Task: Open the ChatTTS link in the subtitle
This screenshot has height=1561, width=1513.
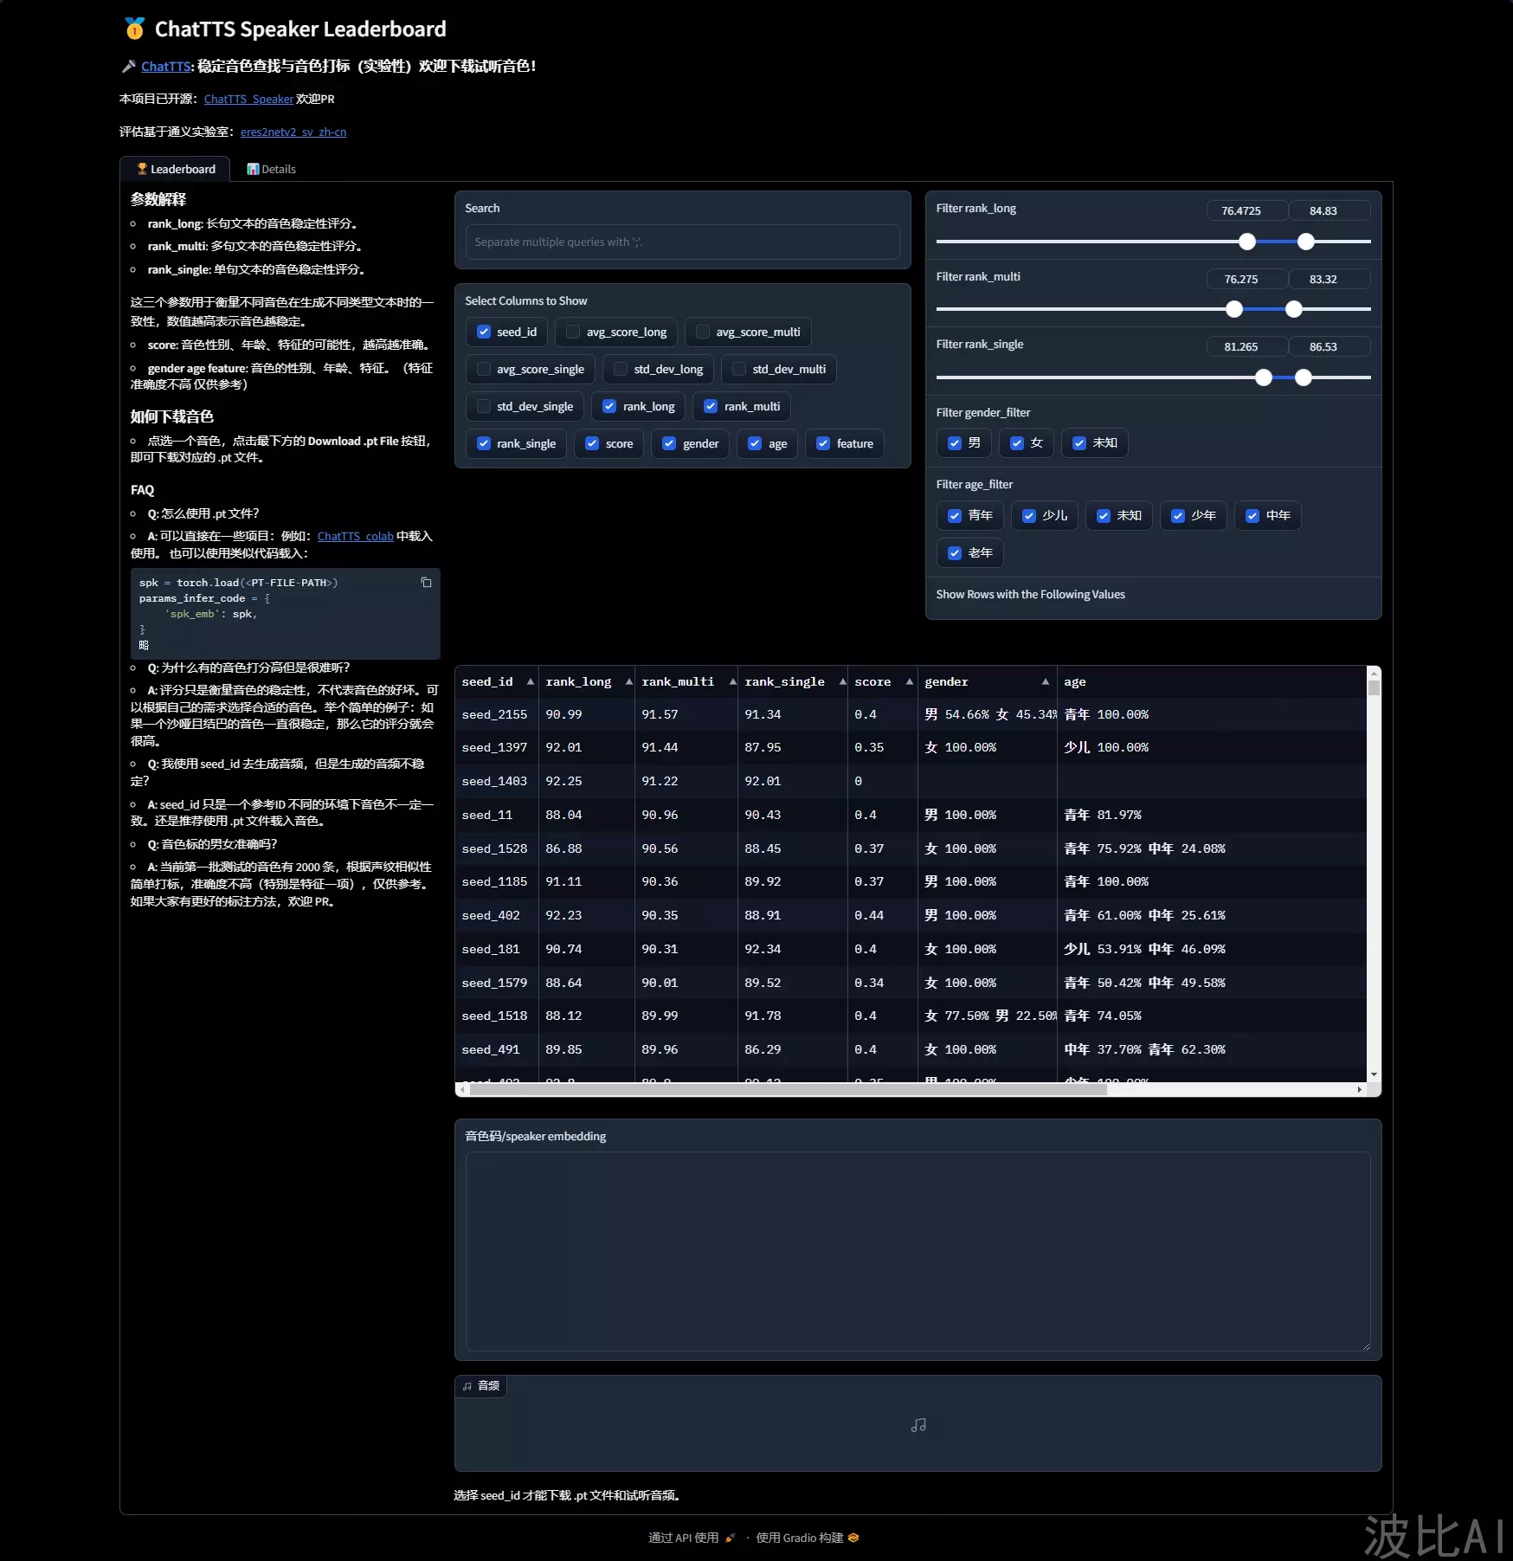Action: [x=166, y=67]
